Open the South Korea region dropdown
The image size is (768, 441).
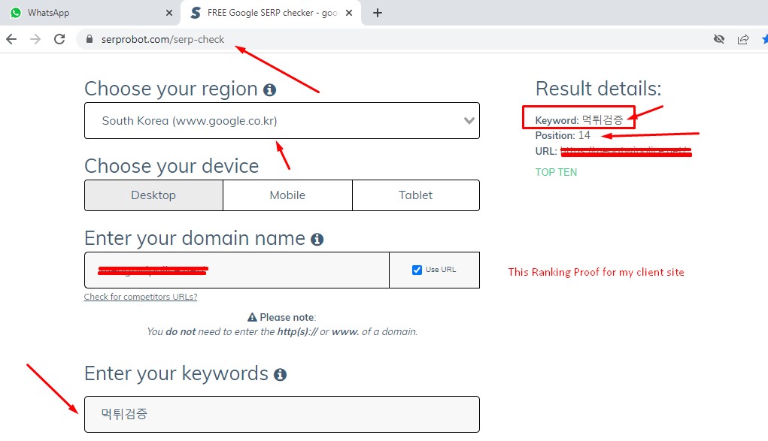click(281, 120)
